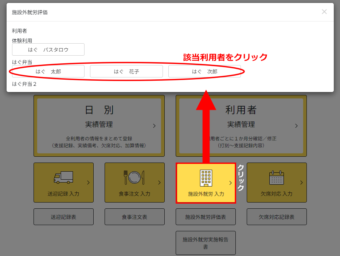Select user はぐ 太郎

pos(48,72)
